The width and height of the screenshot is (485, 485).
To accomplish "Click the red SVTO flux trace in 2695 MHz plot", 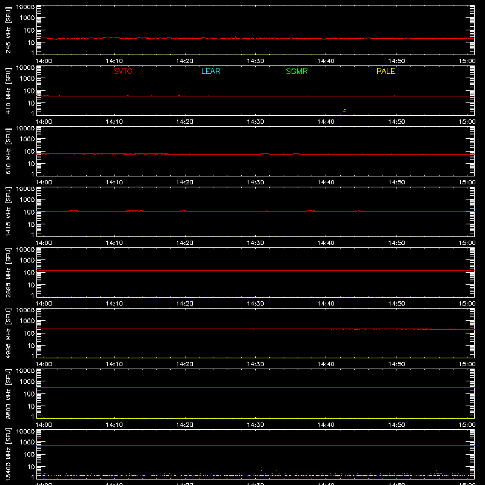I will (x=255, y=270).
